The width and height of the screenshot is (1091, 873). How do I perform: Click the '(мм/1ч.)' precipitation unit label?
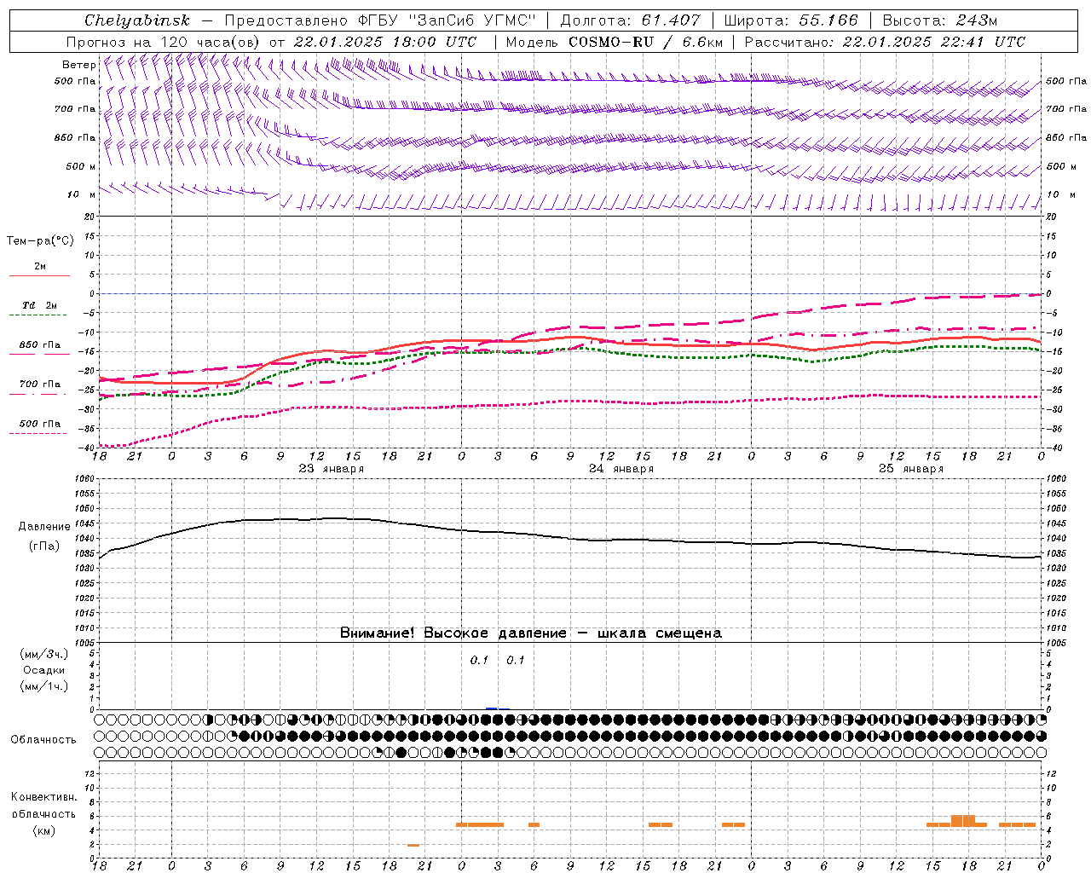44,686
